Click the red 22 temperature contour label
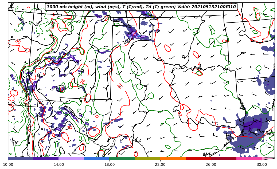 click(119, 86)
